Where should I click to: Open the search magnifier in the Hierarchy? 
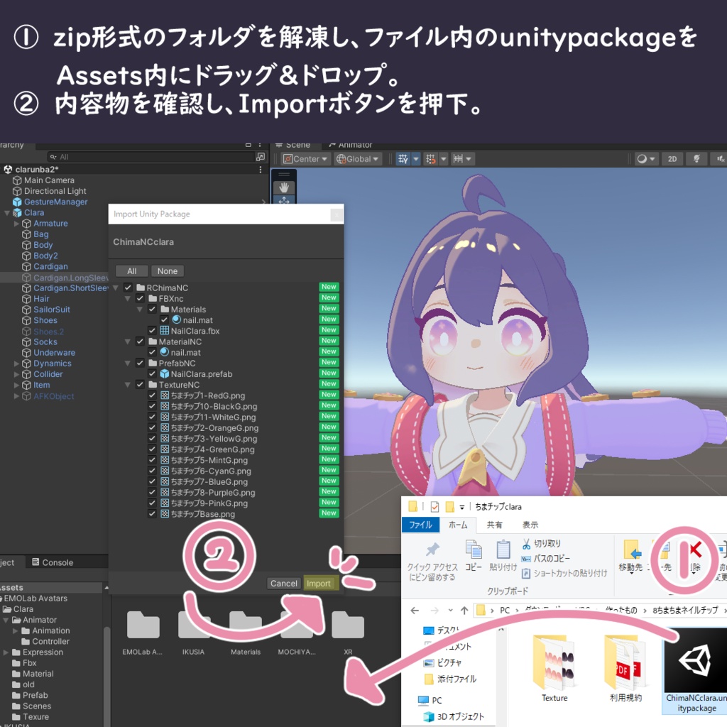53,156
